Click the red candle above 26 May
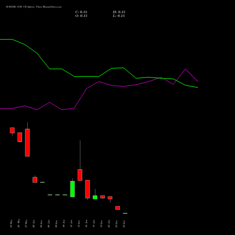This screenshot has height=235, width=235. pyautogui.click(x=20, y=137)
